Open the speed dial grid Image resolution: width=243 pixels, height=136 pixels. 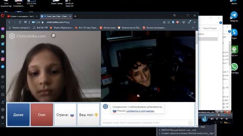point(25,22)
